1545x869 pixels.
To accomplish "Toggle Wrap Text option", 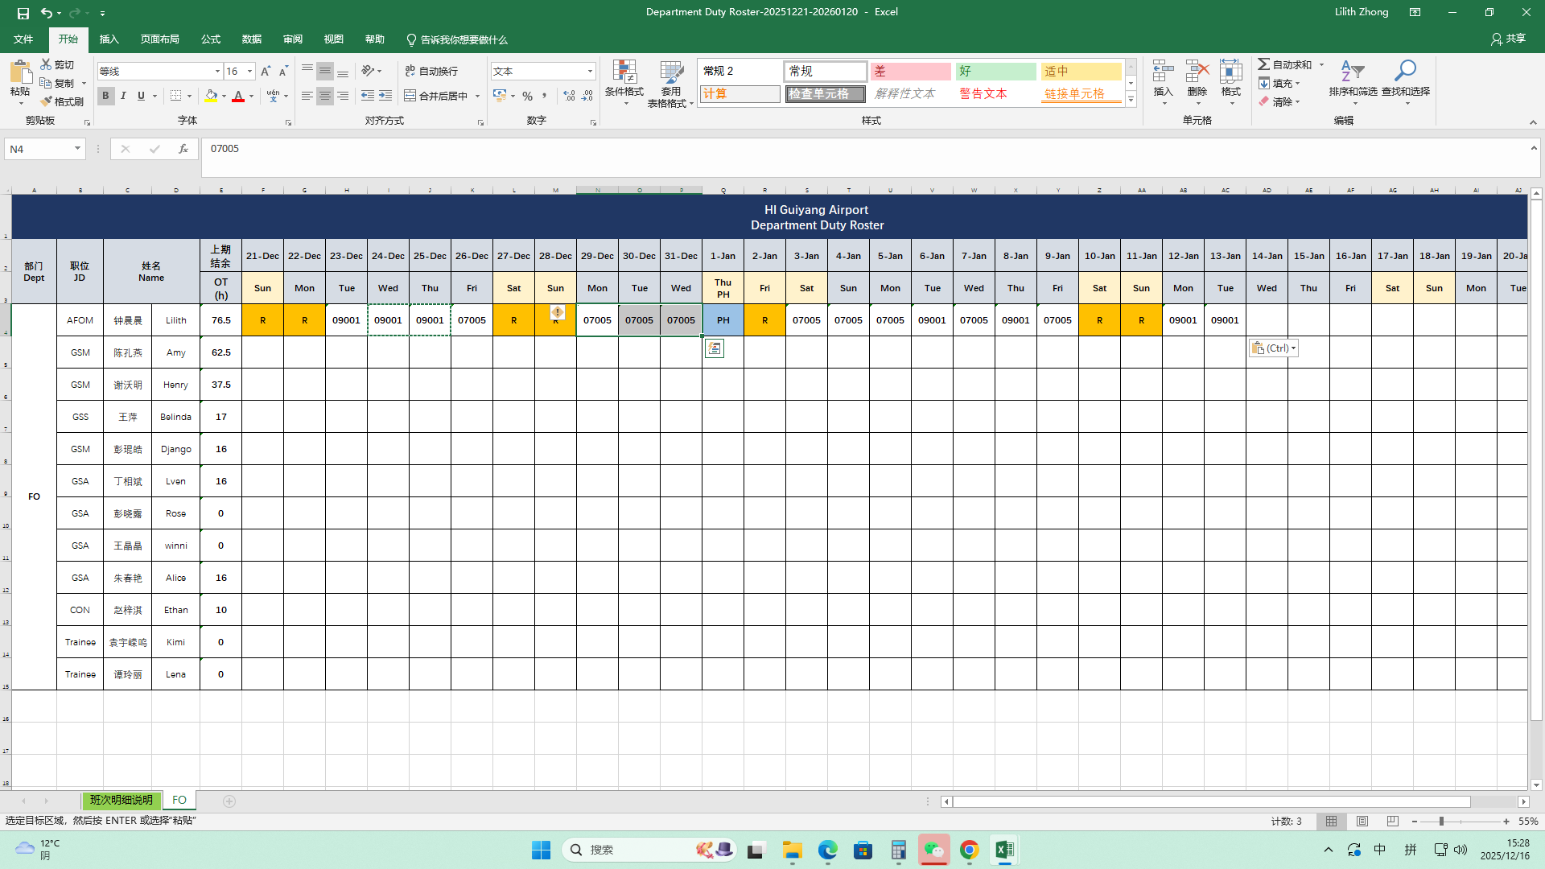I will (x=432, y=71).
